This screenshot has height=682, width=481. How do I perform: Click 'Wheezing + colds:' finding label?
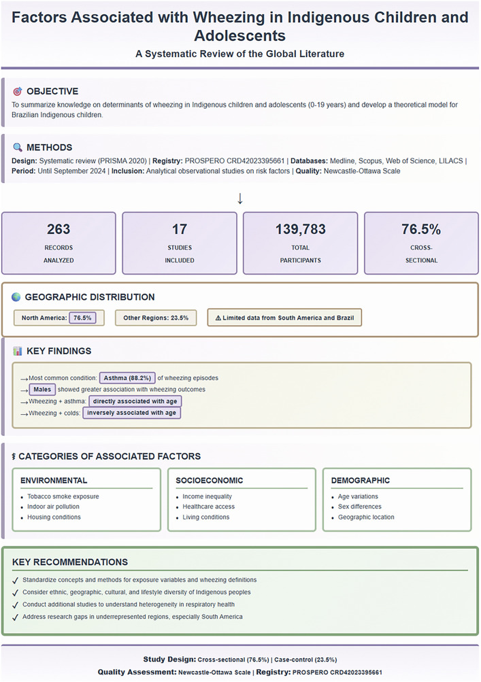coord(54,413)
